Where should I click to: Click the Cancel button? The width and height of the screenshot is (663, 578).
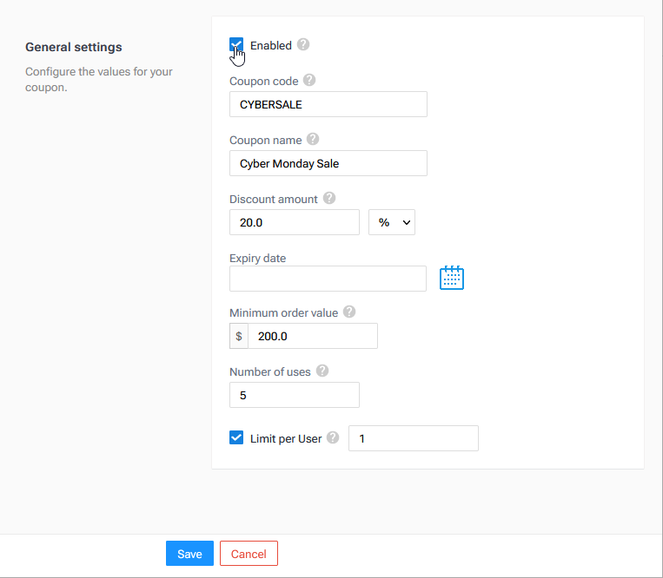249,554
